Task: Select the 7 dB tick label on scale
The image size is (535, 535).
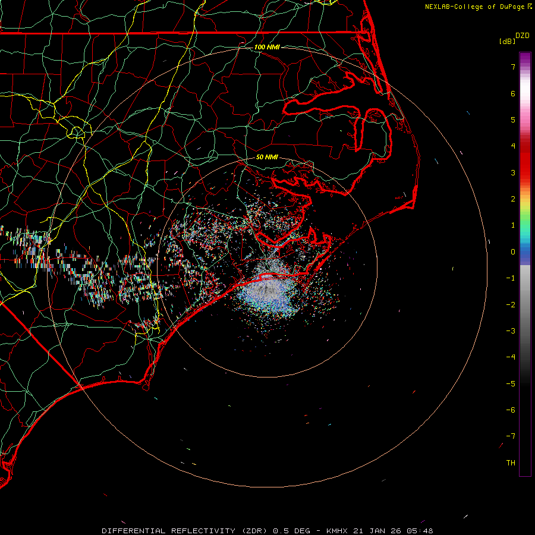Action: [x=512, y=67]
